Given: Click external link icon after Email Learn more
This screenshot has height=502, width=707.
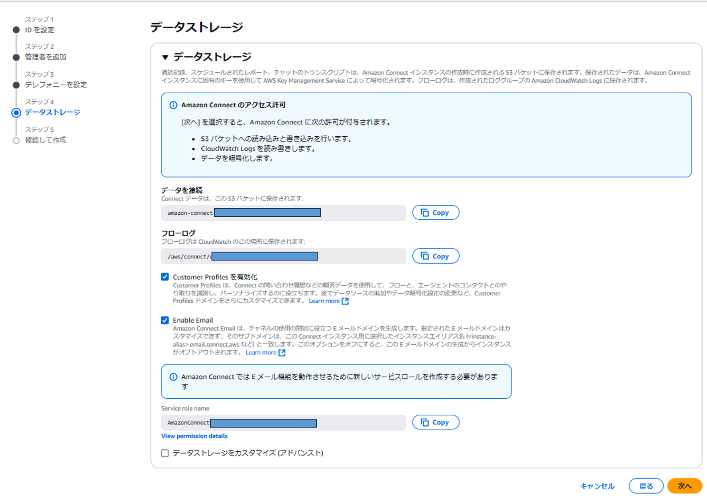Looking at the screenshot, I should (282, 353).
